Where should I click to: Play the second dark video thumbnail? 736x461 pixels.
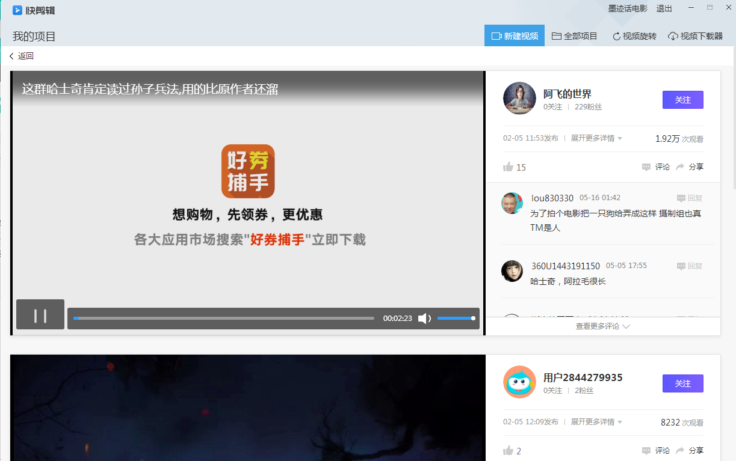[248, 408]
